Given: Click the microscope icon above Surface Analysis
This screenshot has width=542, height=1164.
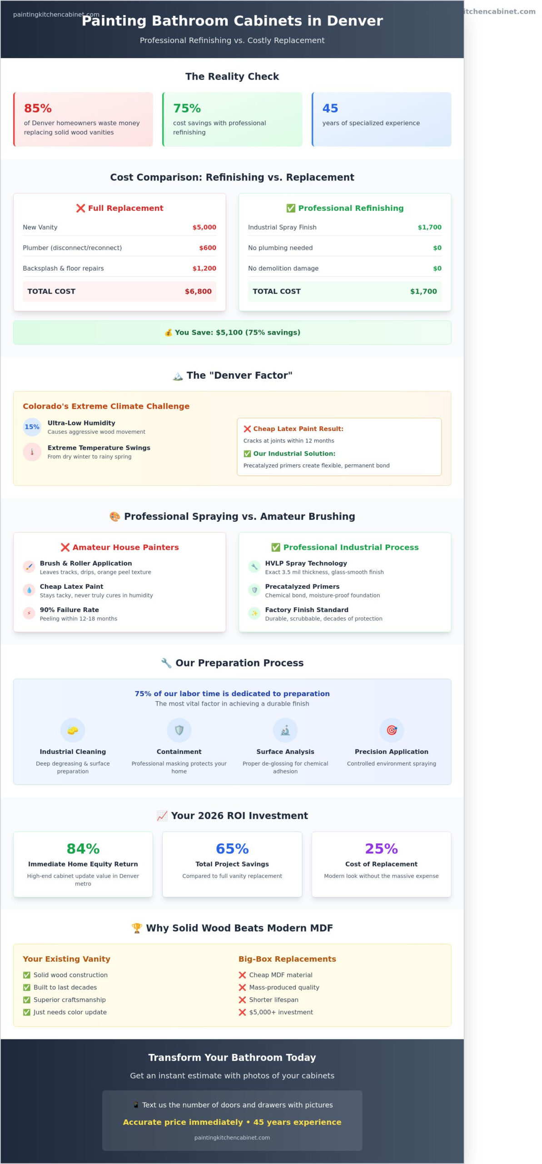Looking at the screenshot, I should [285, 730].
